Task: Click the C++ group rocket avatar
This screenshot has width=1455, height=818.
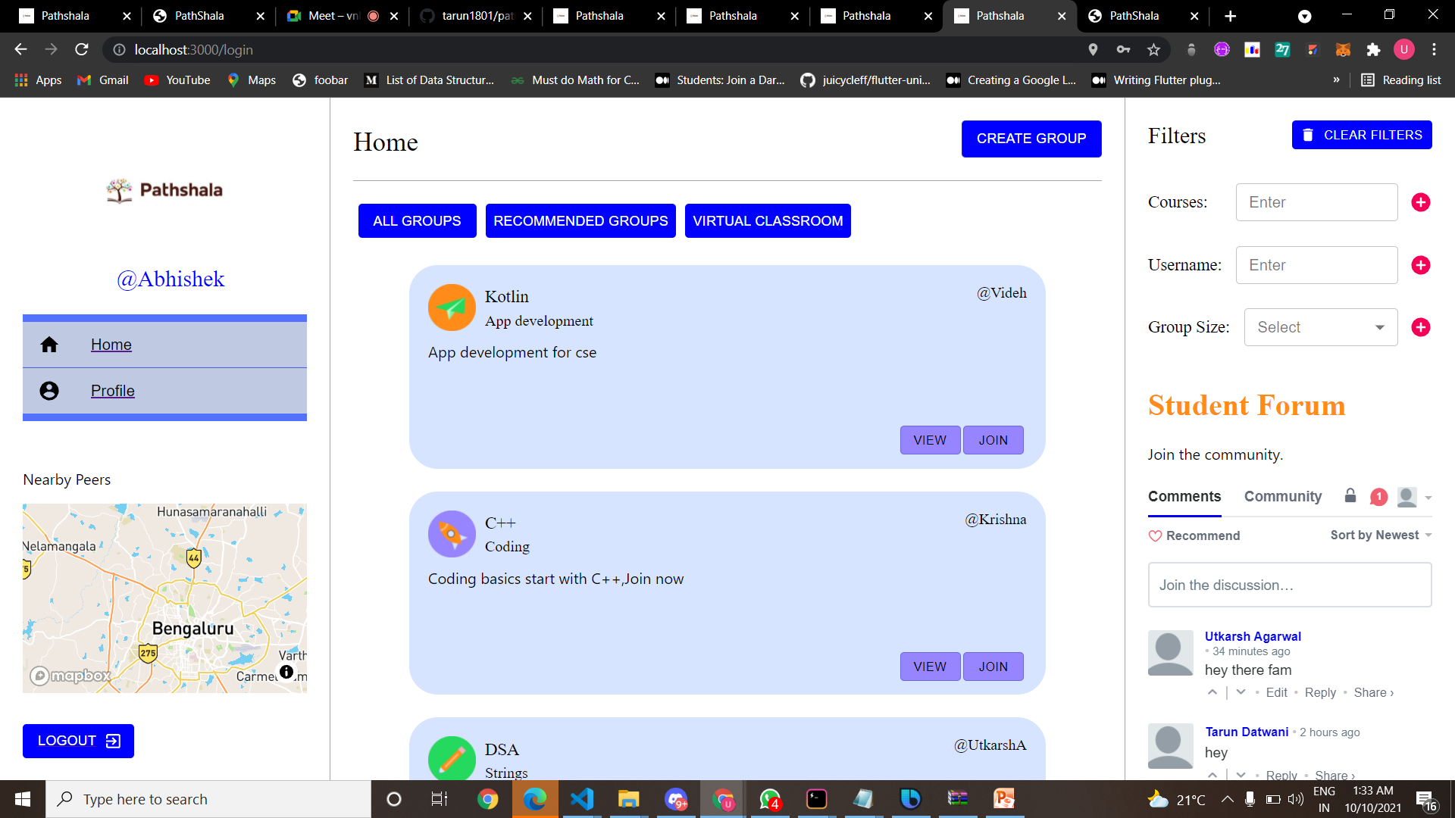Action: (x=452, y=534)
